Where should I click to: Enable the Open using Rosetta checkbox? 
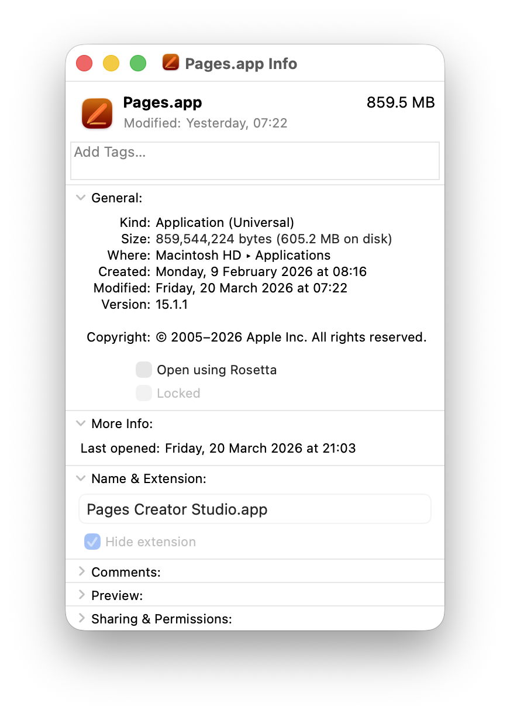(x=144, y=370)
